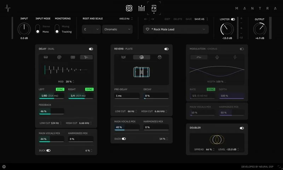This screenshot has height=170, width=283.
Task: Toggle the Doubler power switch
Action: point(242,128)
